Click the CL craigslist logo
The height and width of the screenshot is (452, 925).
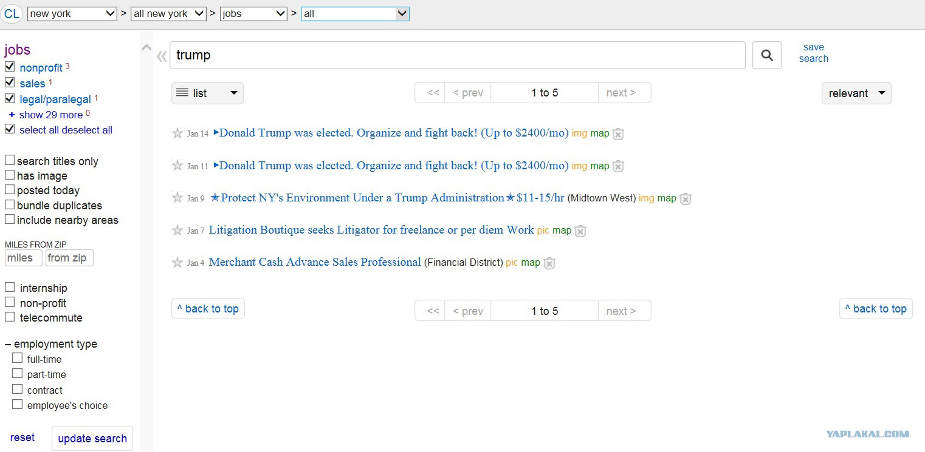click(12, 13)
